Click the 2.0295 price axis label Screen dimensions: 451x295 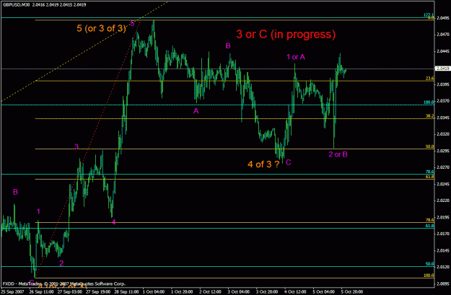coord(442,151)
